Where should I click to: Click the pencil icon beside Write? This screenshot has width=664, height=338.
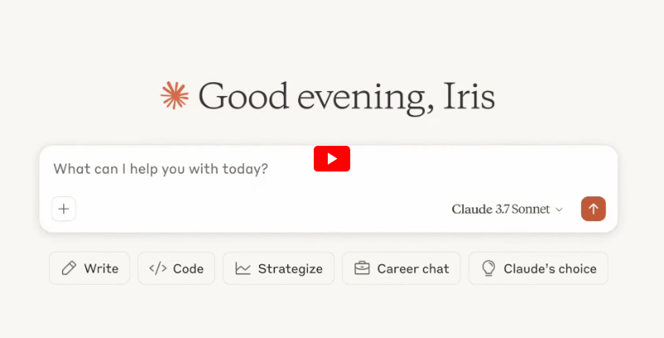69,268
